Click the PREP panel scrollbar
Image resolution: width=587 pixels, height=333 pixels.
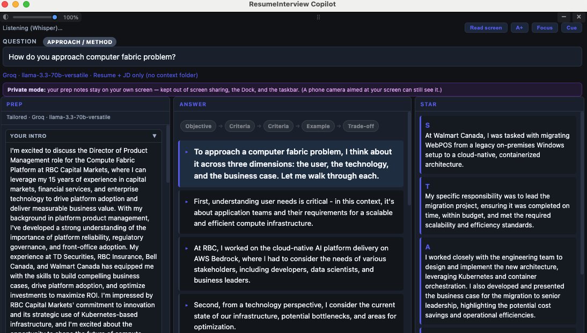[x=168, y=154]
